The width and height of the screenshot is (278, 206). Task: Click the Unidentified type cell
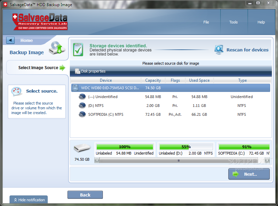242,97
